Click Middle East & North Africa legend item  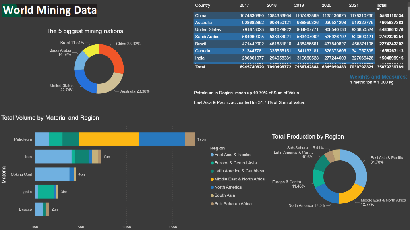pos(239,179)
